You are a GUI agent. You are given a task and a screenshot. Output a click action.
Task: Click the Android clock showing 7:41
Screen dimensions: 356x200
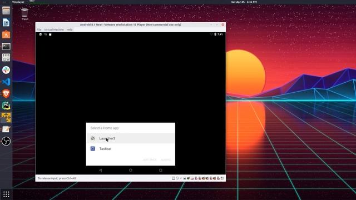220,34
